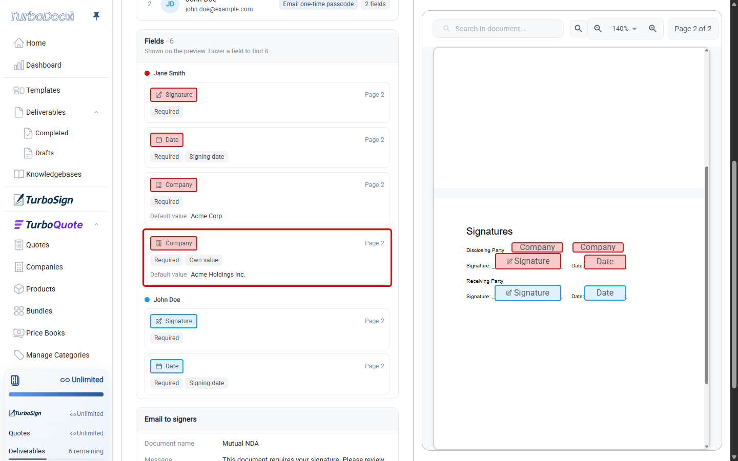This screenshot has height=461, width=738.
Task: Click the red Date field in preview
Action: point(605,262)
